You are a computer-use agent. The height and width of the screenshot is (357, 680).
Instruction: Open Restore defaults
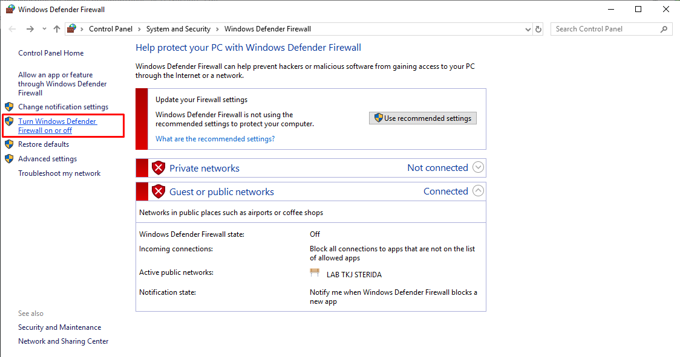pyautogui.click(x=44, y=144)
